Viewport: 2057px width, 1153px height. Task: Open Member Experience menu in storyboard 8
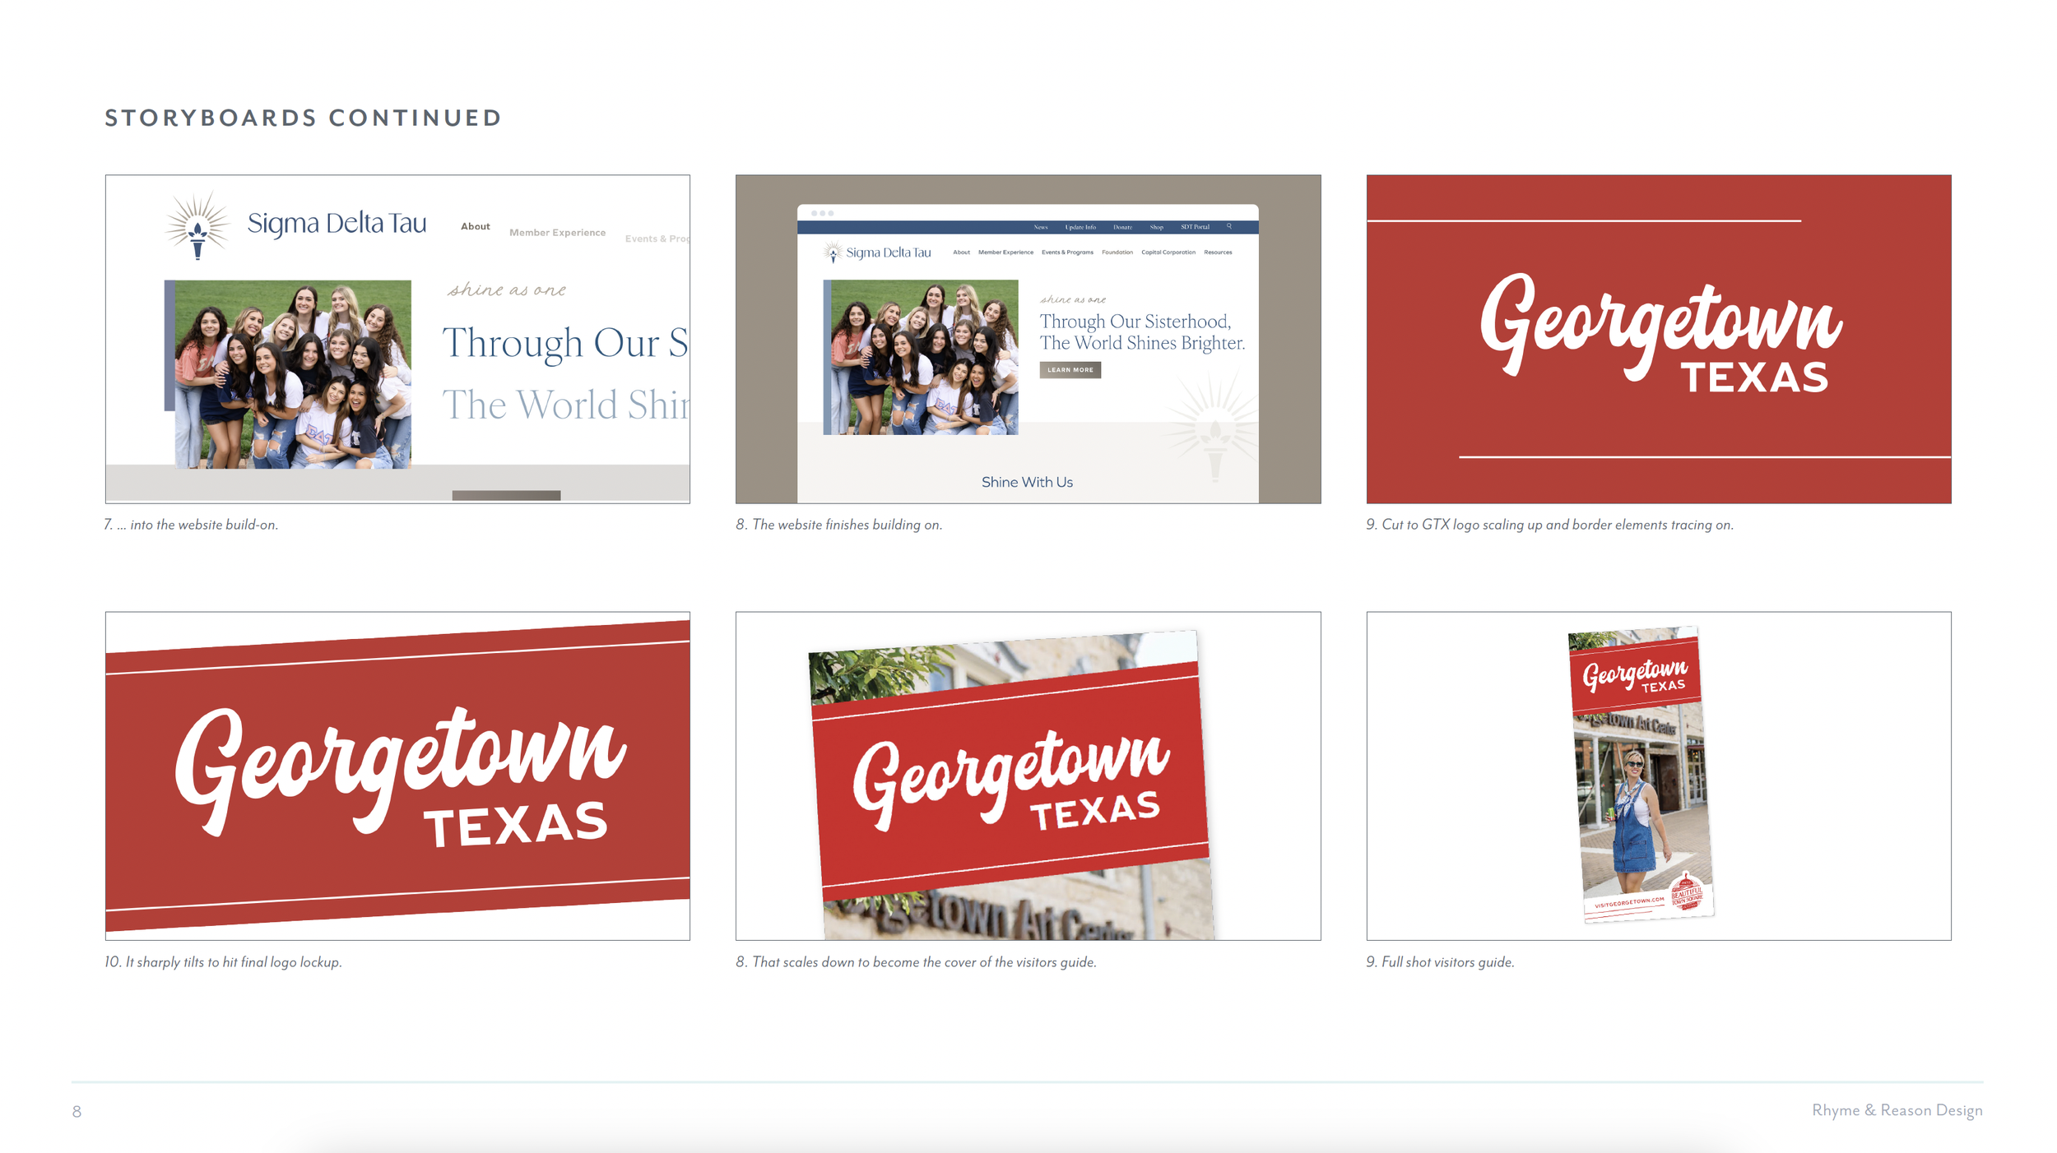(1005, 252)
